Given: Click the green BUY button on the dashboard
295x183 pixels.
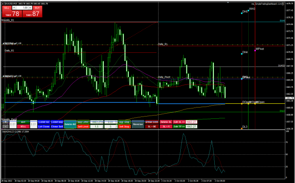Looking at the screenshot, I should pyautogui.click(x=23, y=122).
